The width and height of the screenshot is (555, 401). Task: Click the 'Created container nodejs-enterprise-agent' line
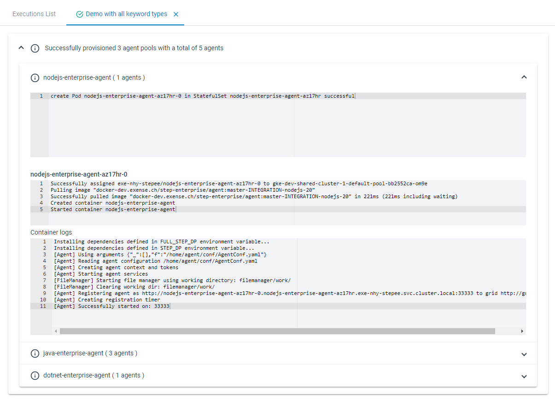point(113,203)
